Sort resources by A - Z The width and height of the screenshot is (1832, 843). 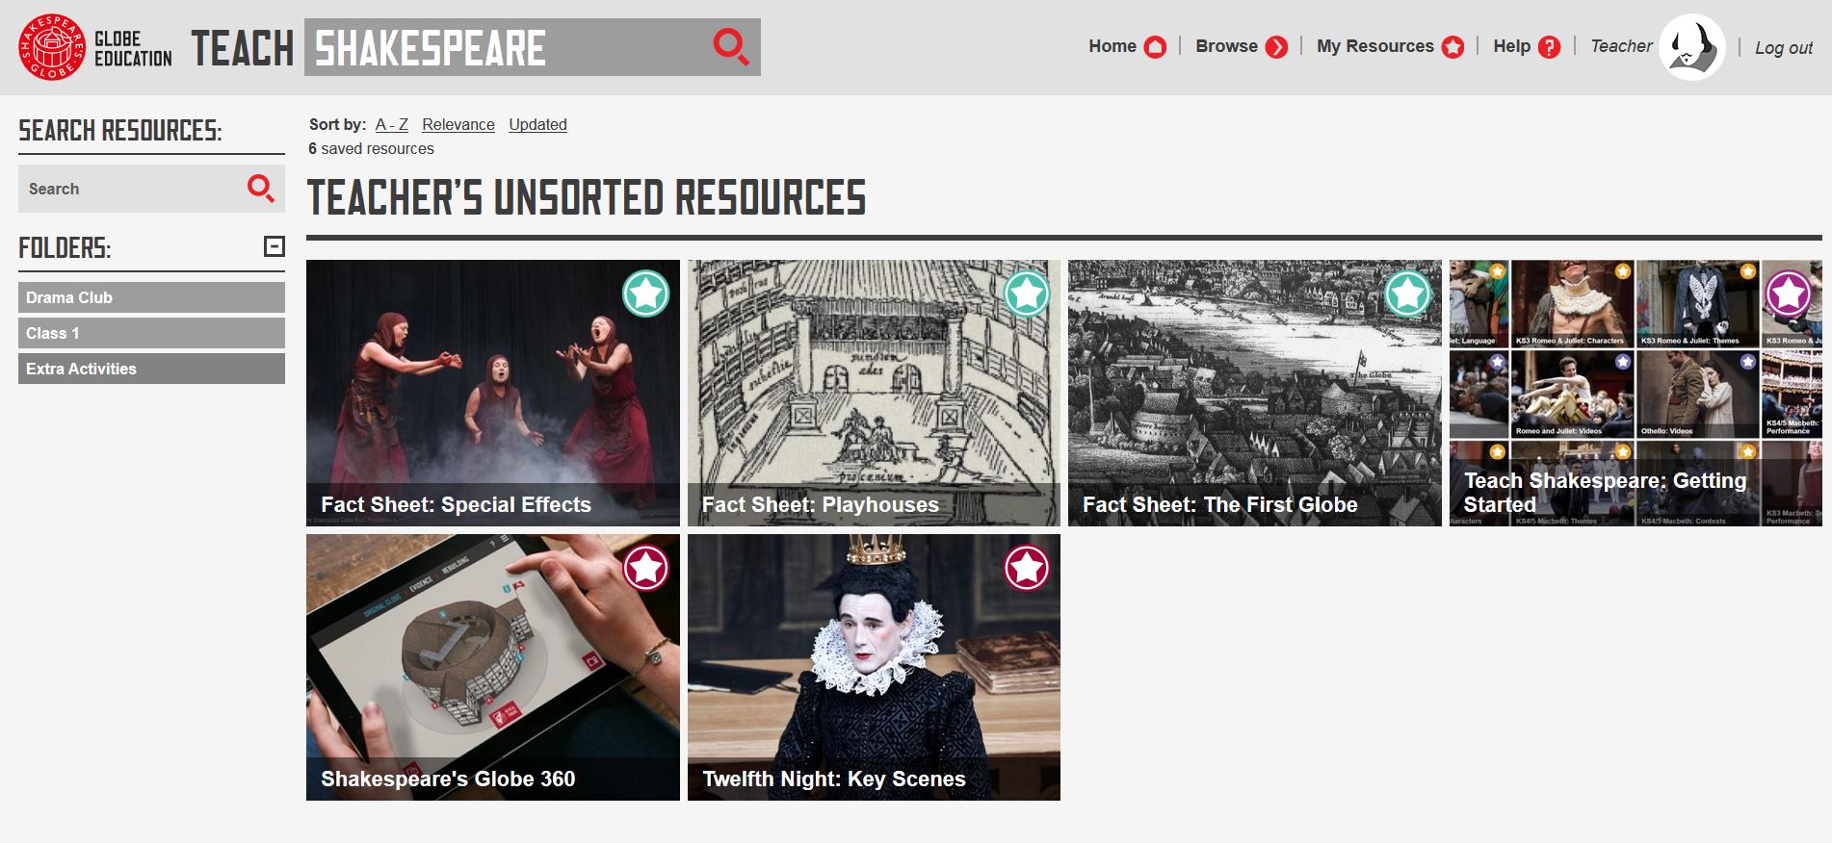tap(391, 124)
